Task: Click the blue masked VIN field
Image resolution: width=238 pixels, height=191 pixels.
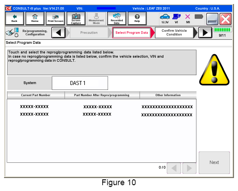Action: 106,8
